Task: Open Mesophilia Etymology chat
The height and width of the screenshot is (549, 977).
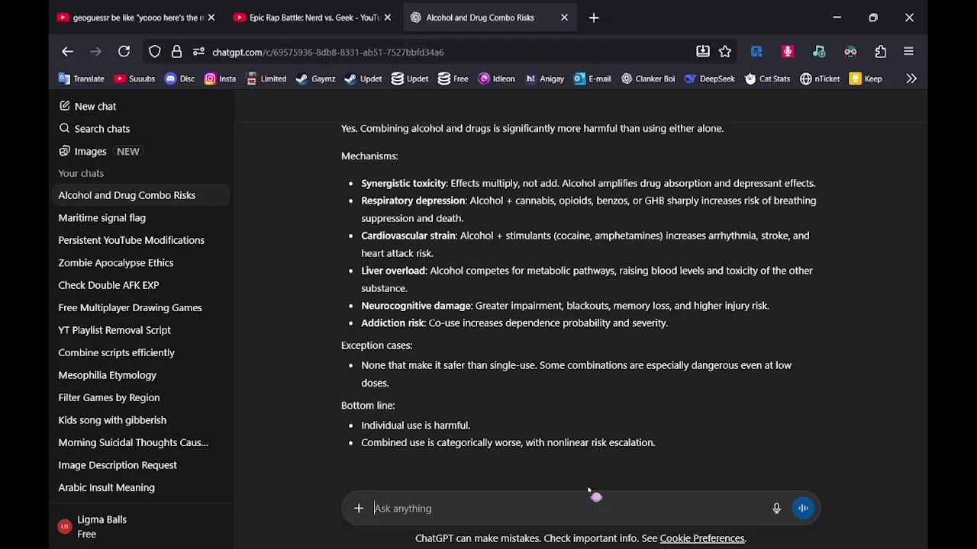Action: click(x=141, y=375)
